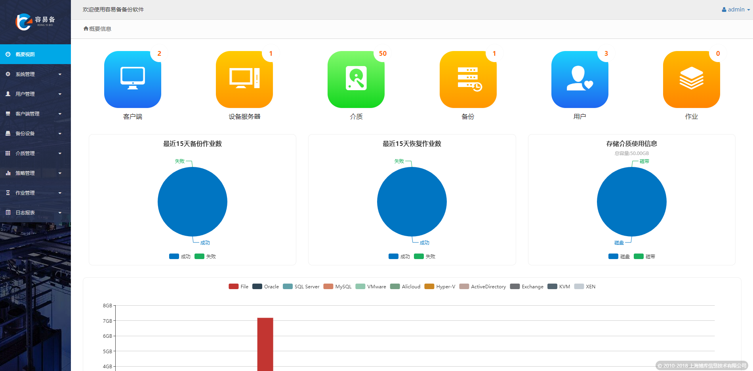Click the restore jobs pie chart

[x=412, y=202]
